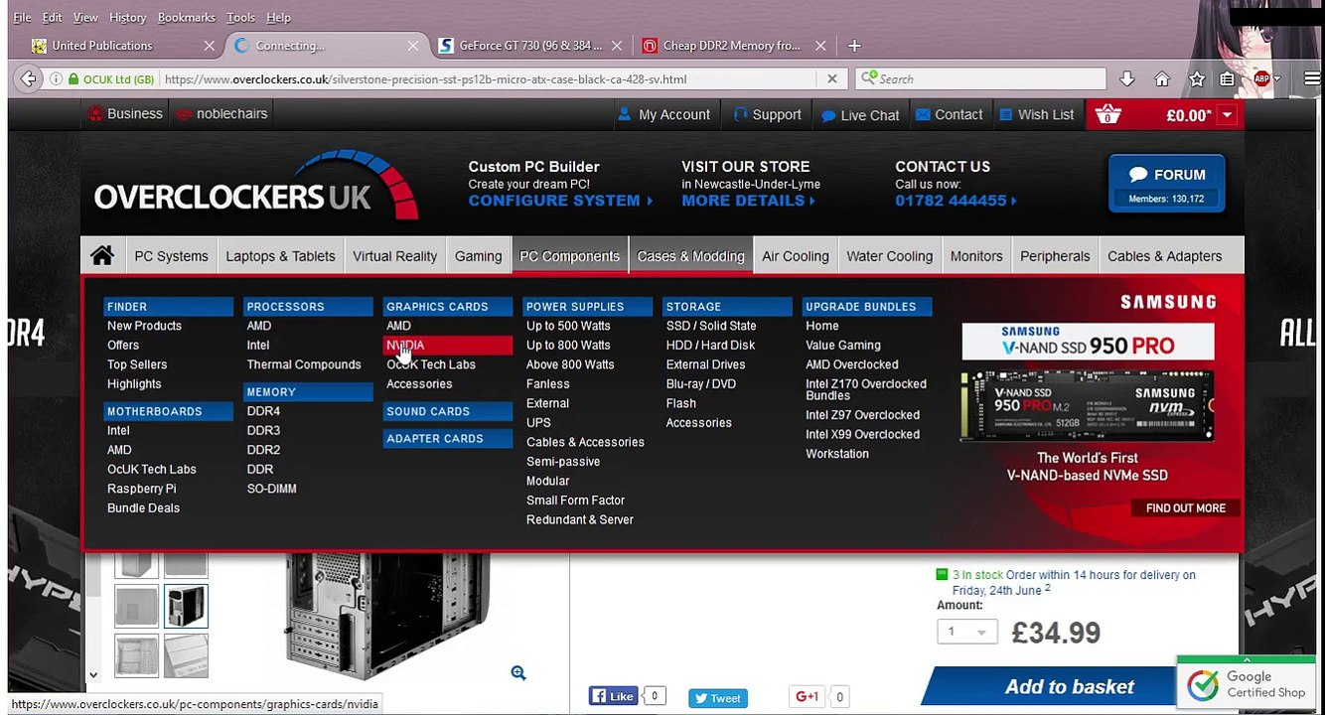
Task: Open the Water Cooling navigation item
Action: (890, 256)
